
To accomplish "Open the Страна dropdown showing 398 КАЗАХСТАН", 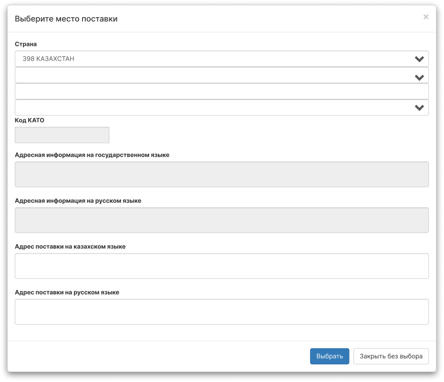I will tap(215, 59).
